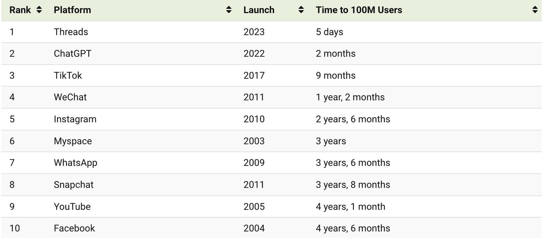Select the Platform column header text
This screenshot has height=238, width=543.
[72, 10]
